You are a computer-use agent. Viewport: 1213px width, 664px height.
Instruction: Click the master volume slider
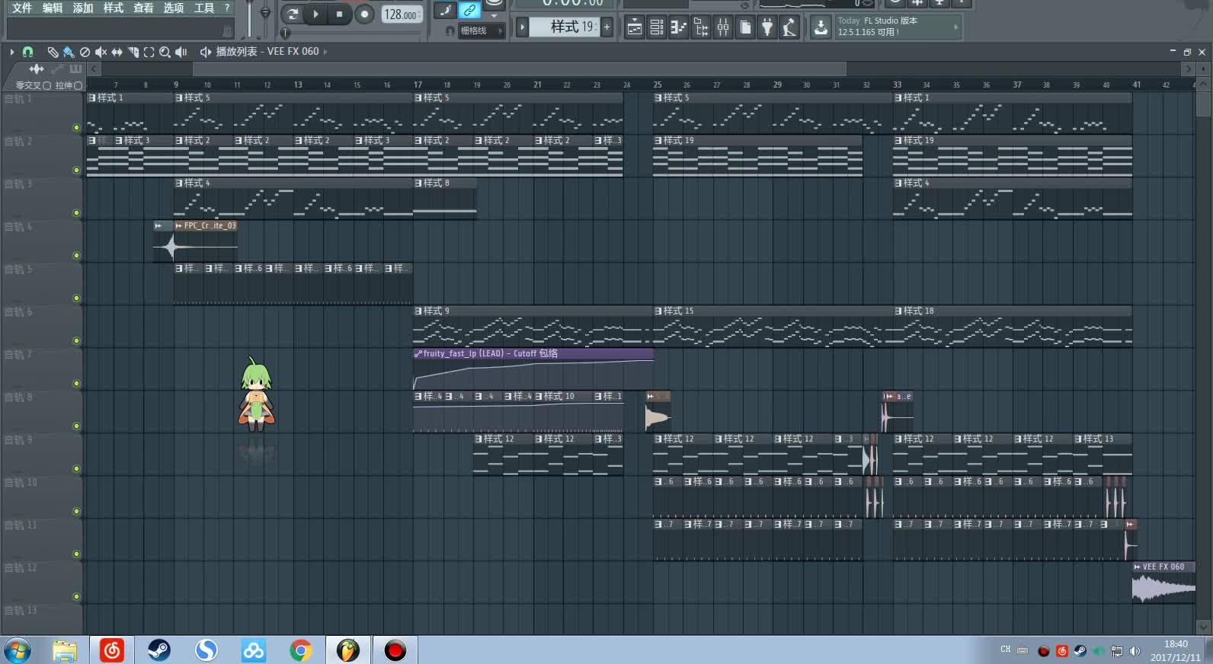250,19
